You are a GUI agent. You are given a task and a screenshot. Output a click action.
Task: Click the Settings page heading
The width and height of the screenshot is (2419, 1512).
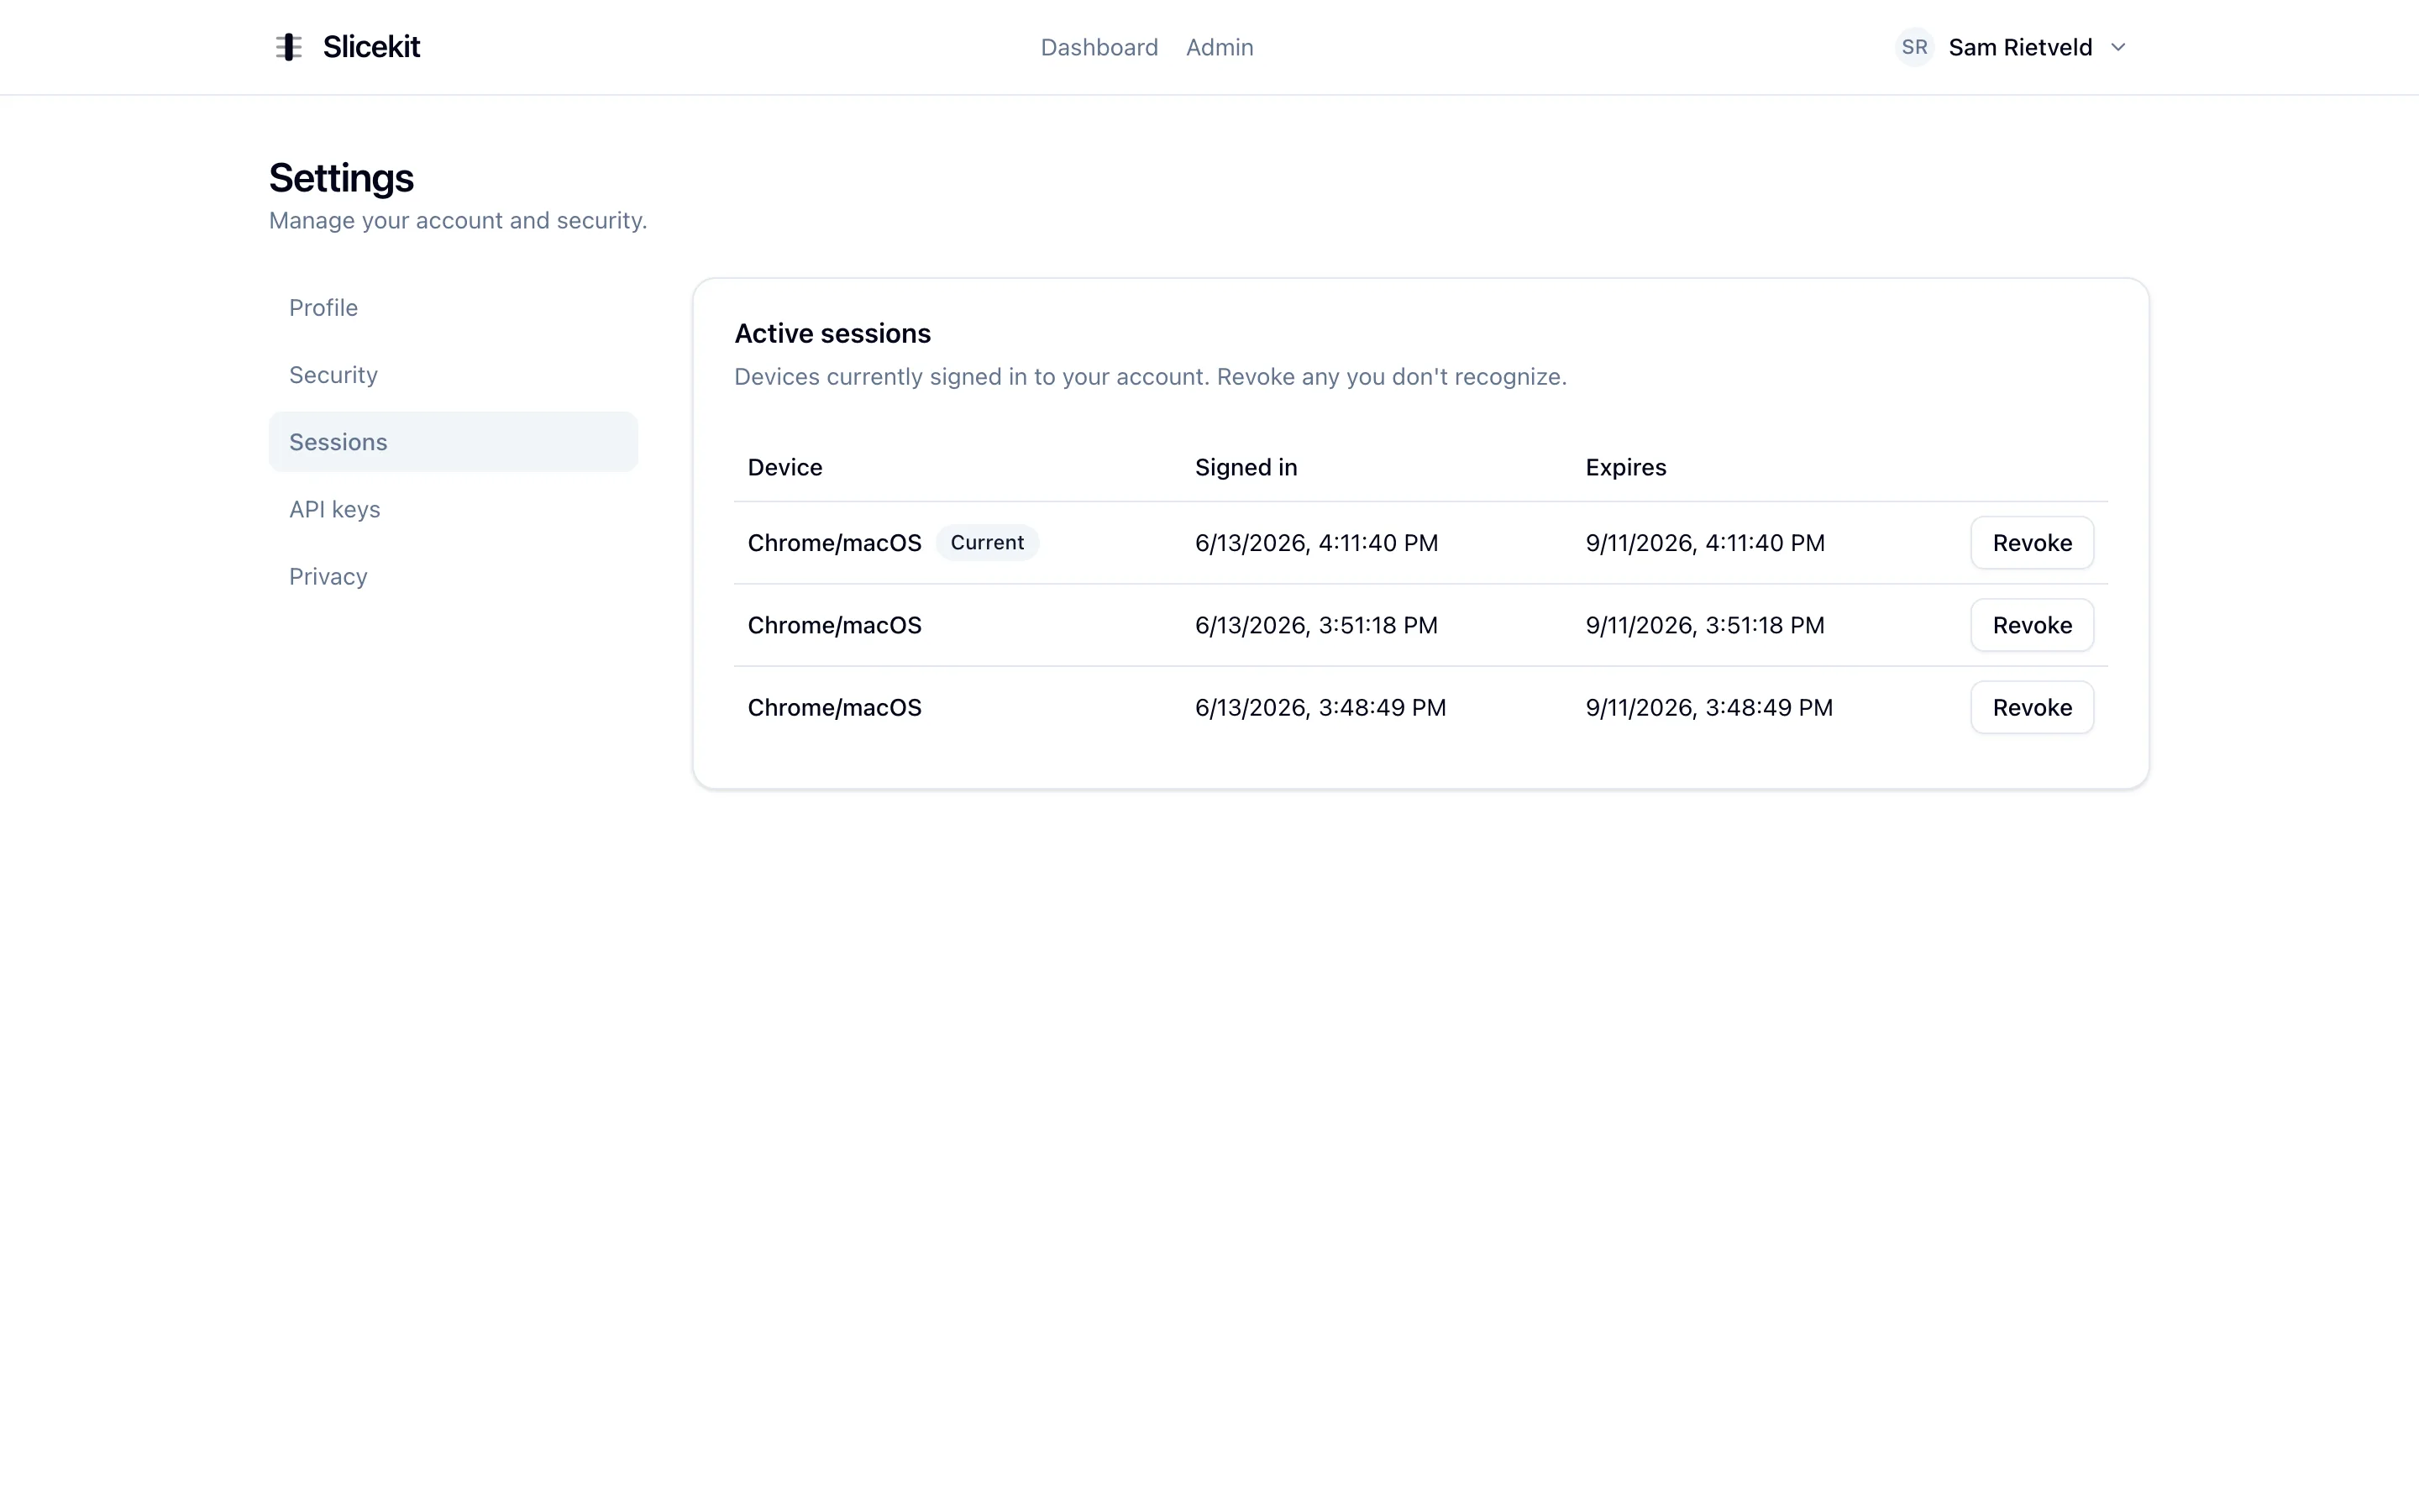coord(341,178)
